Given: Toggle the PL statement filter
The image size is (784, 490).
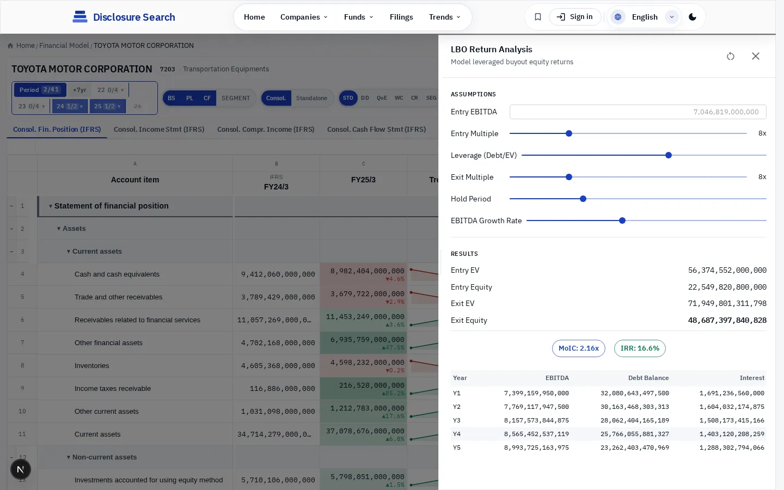Looking at the screenshot, I should (x=189, y=98).
